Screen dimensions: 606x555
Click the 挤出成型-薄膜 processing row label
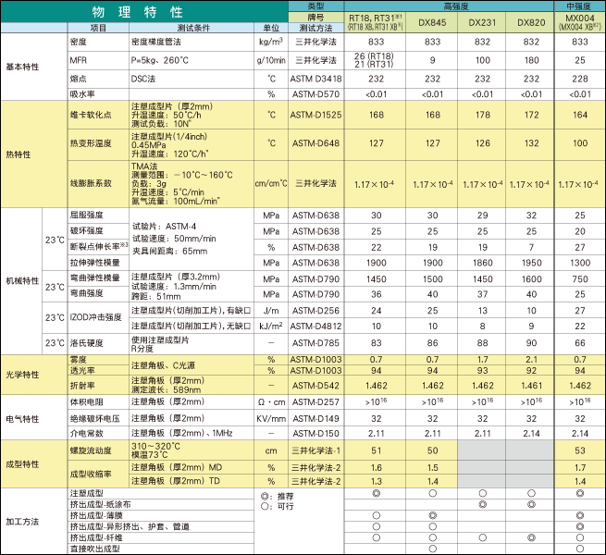(x=96, y=515)
